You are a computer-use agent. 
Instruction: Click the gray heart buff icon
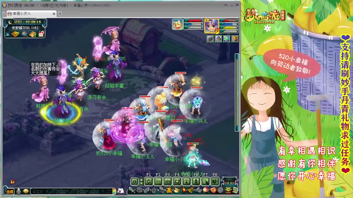(x=210, y=38)
